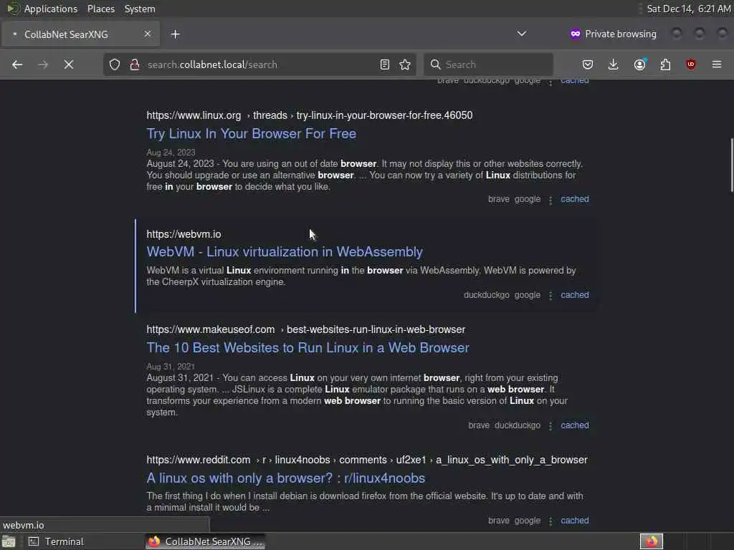Open tracking protection shield icon

coord(115,64)
